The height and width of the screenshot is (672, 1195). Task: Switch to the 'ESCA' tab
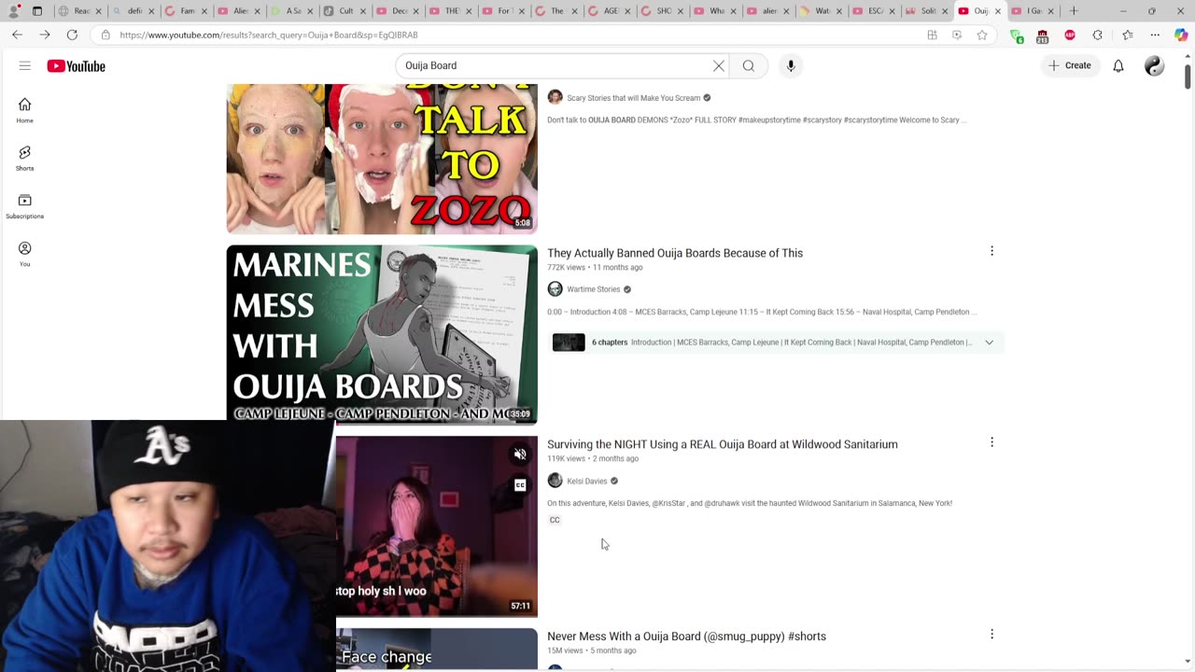[873, 11]
